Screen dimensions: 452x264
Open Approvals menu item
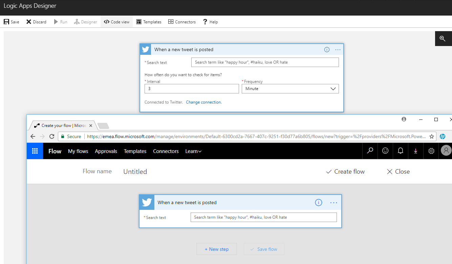point(106,151)
